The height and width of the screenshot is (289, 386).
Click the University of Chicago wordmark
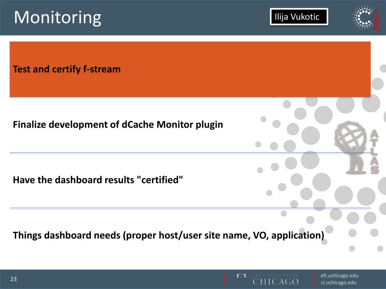tap(276, 280)
